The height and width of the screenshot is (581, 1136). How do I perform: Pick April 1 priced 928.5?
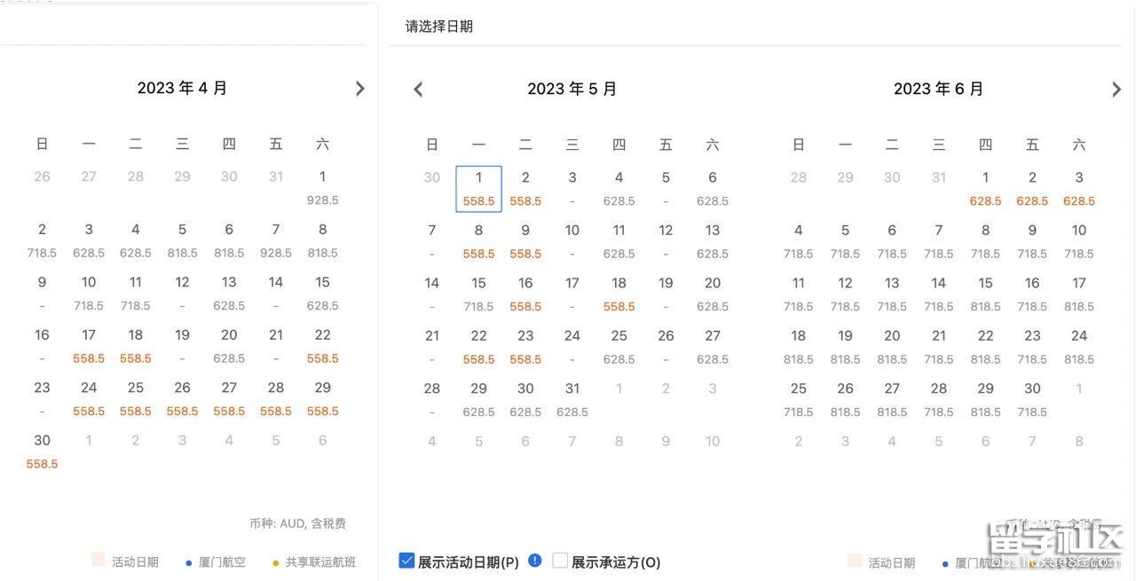pyautogui.click(x=322, y=188)
